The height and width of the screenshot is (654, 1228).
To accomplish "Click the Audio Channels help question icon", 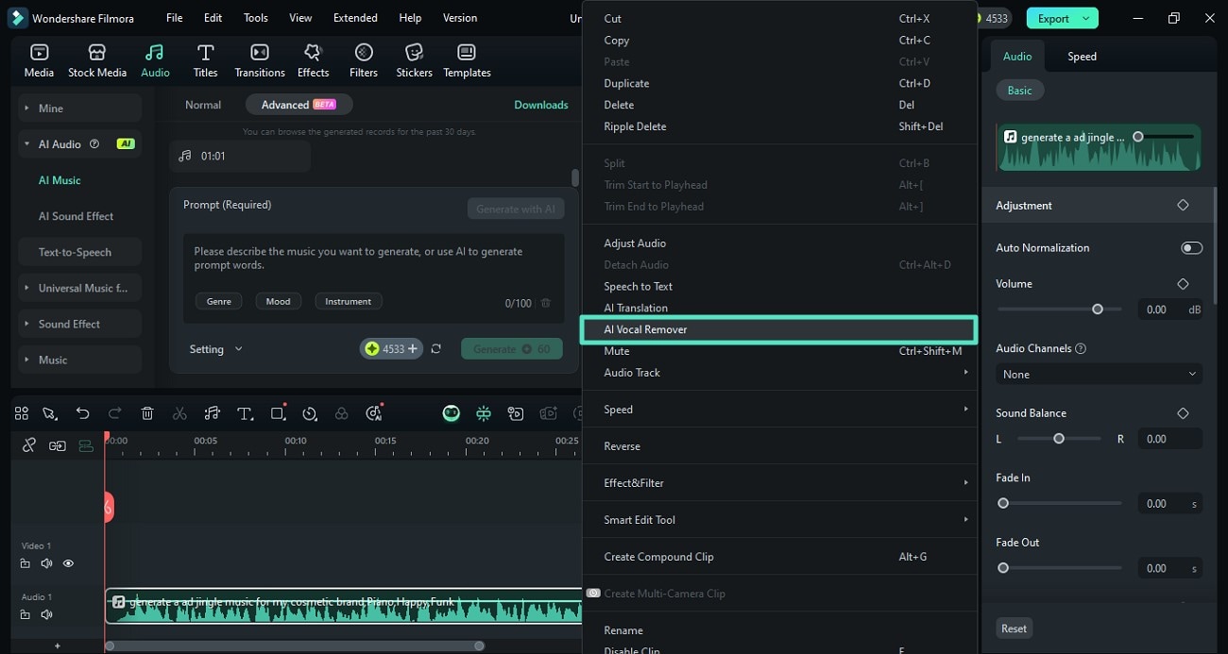I will tap(1081, 348).
